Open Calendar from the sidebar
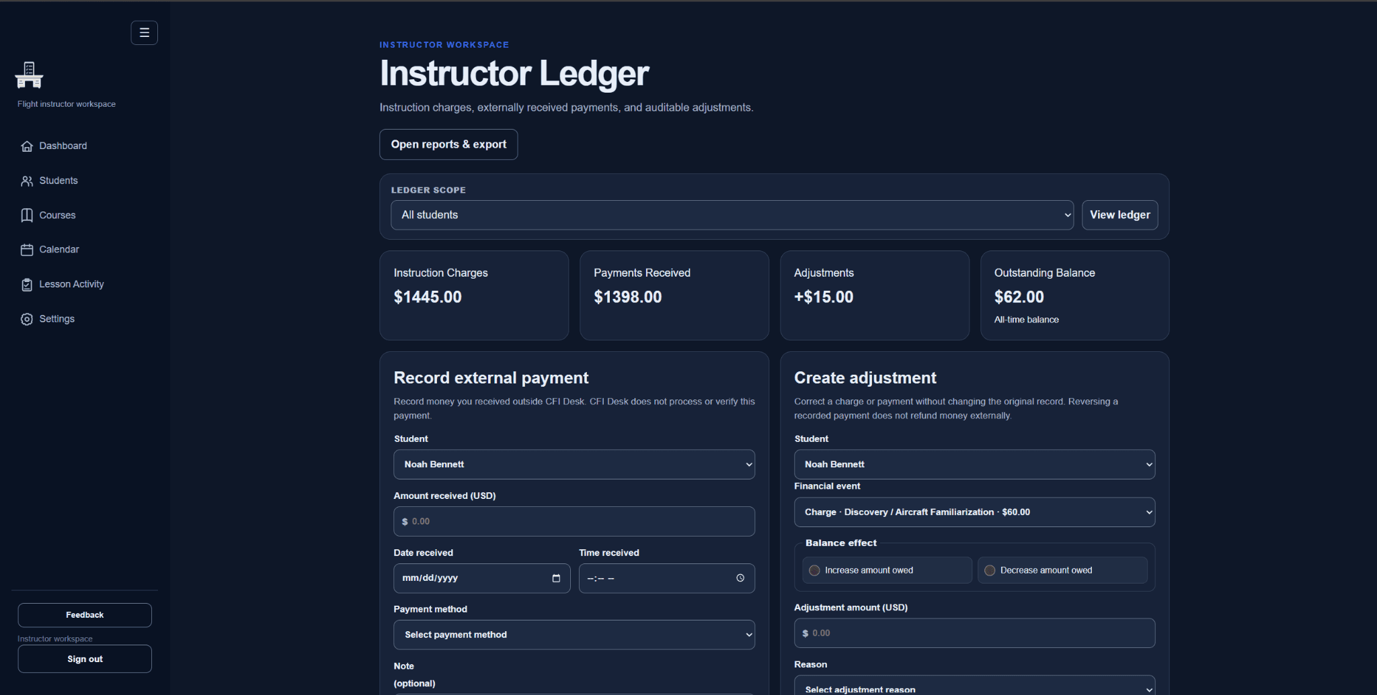The width and height of the screenshot is (1377, 695). pos(59,250)
